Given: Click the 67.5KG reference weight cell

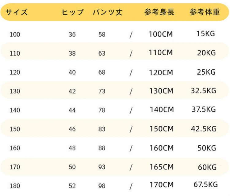Looking at the screenshot, I should [205, 185].
